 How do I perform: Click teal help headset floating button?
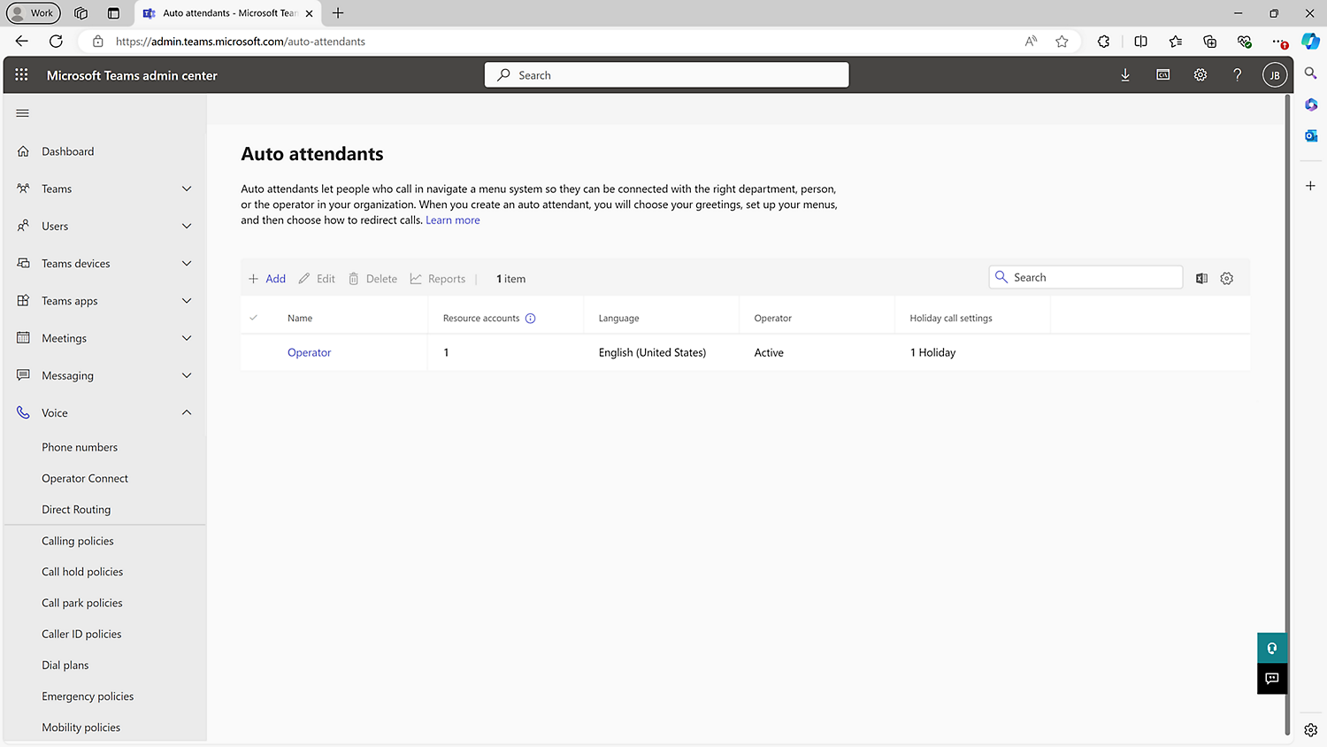tap(1272, 648)
